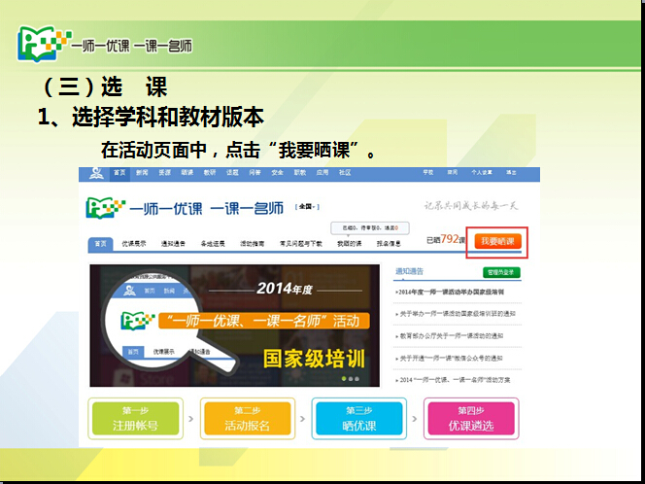Click the tooltip showing 已晒0 status counts
The width and height of the screenshot is (645, 484).
370,227
